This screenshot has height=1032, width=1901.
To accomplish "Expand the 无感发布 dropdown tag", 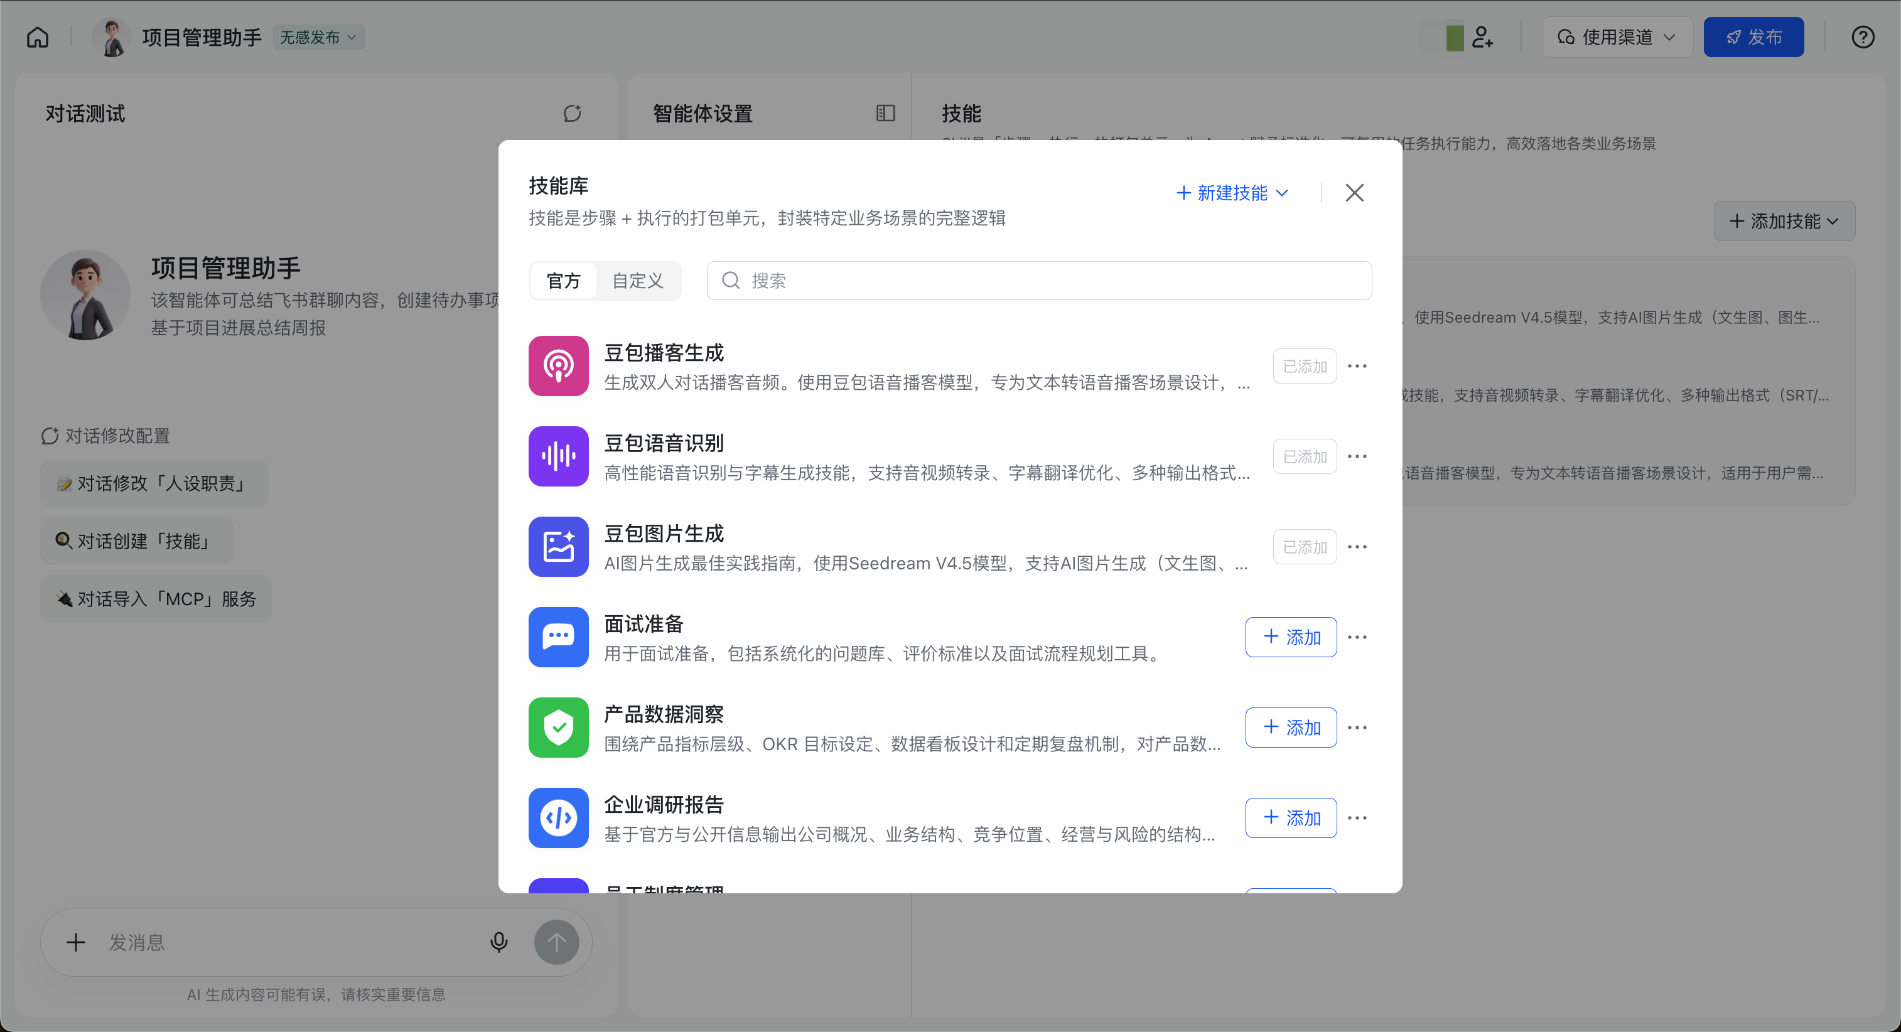I will pos(318,37).
